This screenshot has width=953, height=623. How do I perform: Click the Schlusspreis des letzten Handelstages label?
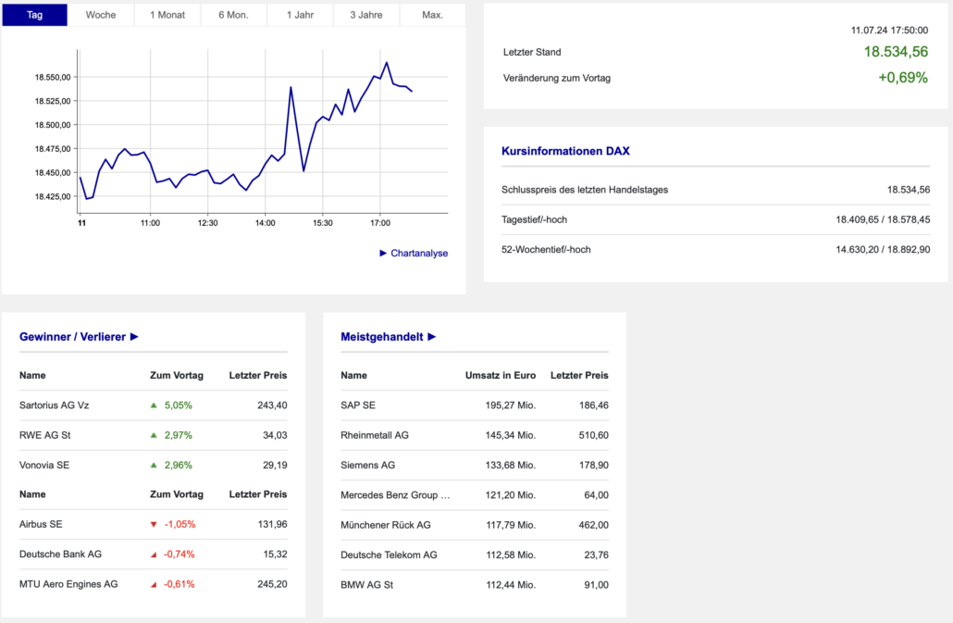pos(585,190)
